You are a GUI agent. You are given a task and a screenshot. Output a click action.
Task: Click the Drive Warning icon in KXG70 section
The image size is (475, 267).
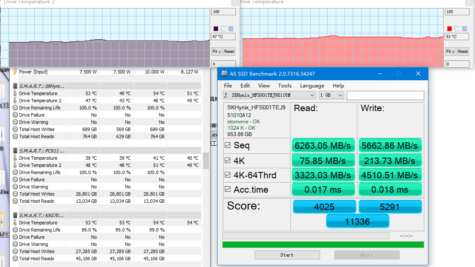click(15, 244)
